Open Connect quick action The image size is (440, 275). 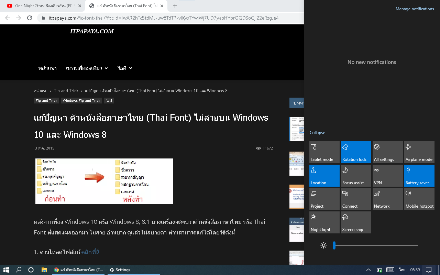(356, 199)
